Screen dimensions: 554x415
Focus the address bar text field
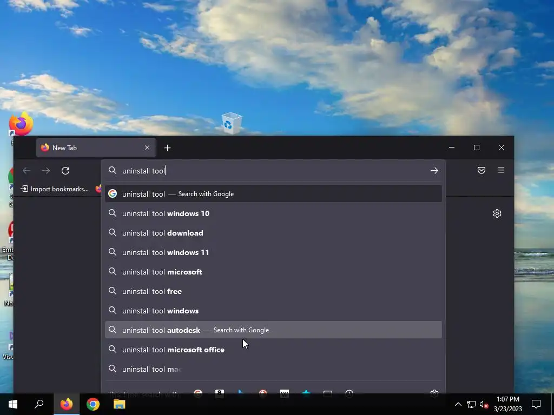pos(273,171)
